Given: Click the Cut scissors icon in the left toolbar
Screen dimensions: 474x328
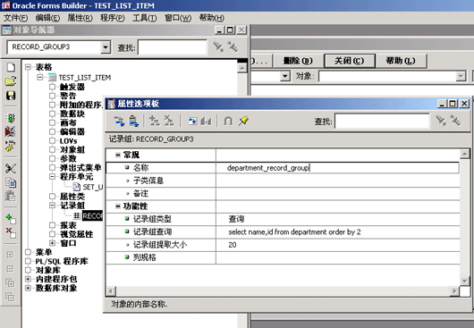Looking at the screenshot, I should (x=11, y=169).
